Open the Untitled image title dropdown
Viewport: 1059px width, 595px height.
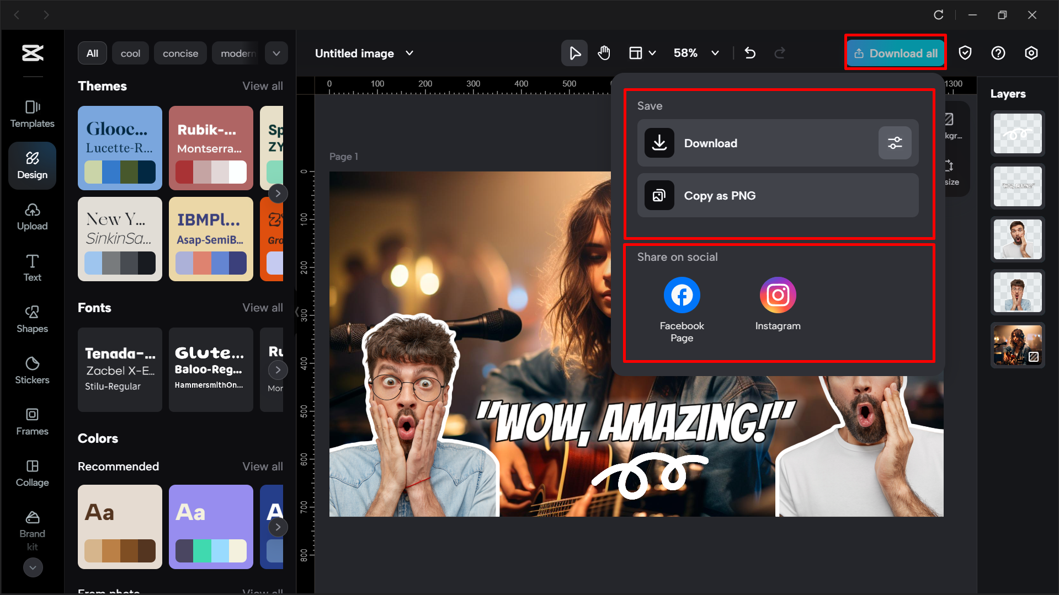pos(409,53)
